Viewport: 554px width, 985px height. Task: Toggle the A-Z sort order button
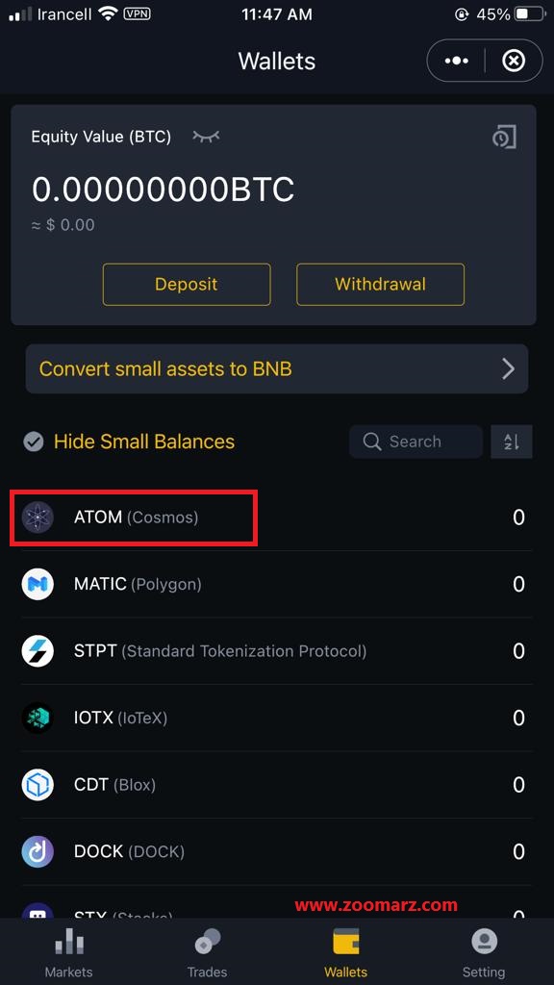click(x=512, y=442)
